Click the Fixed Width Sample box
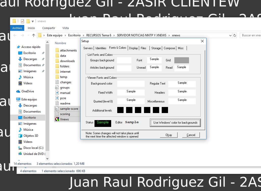The height and width of the screenshot is (191, 261). click(x=131, y=93)
